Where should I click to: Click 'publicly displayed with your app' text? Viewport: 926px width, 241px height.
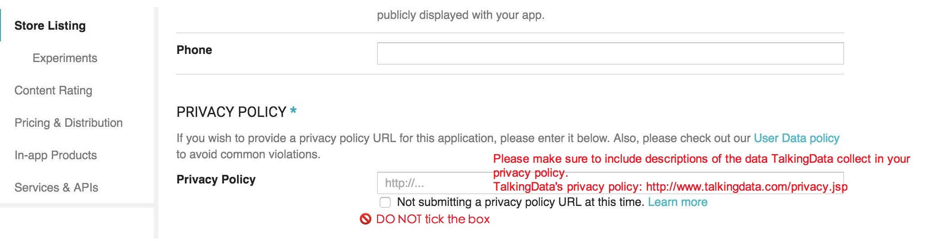(460, 15)
